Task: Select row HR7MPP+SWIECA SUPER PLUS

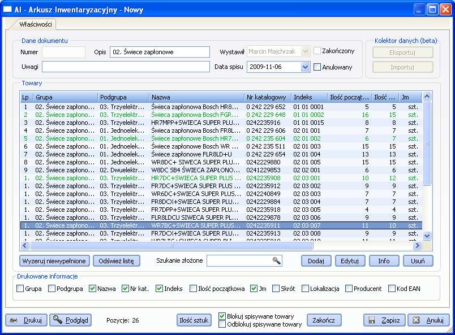Action: (x=221, y=123)
